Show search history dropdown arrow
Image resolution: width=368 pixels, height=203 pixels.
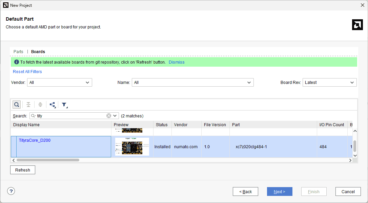point(115,116)
